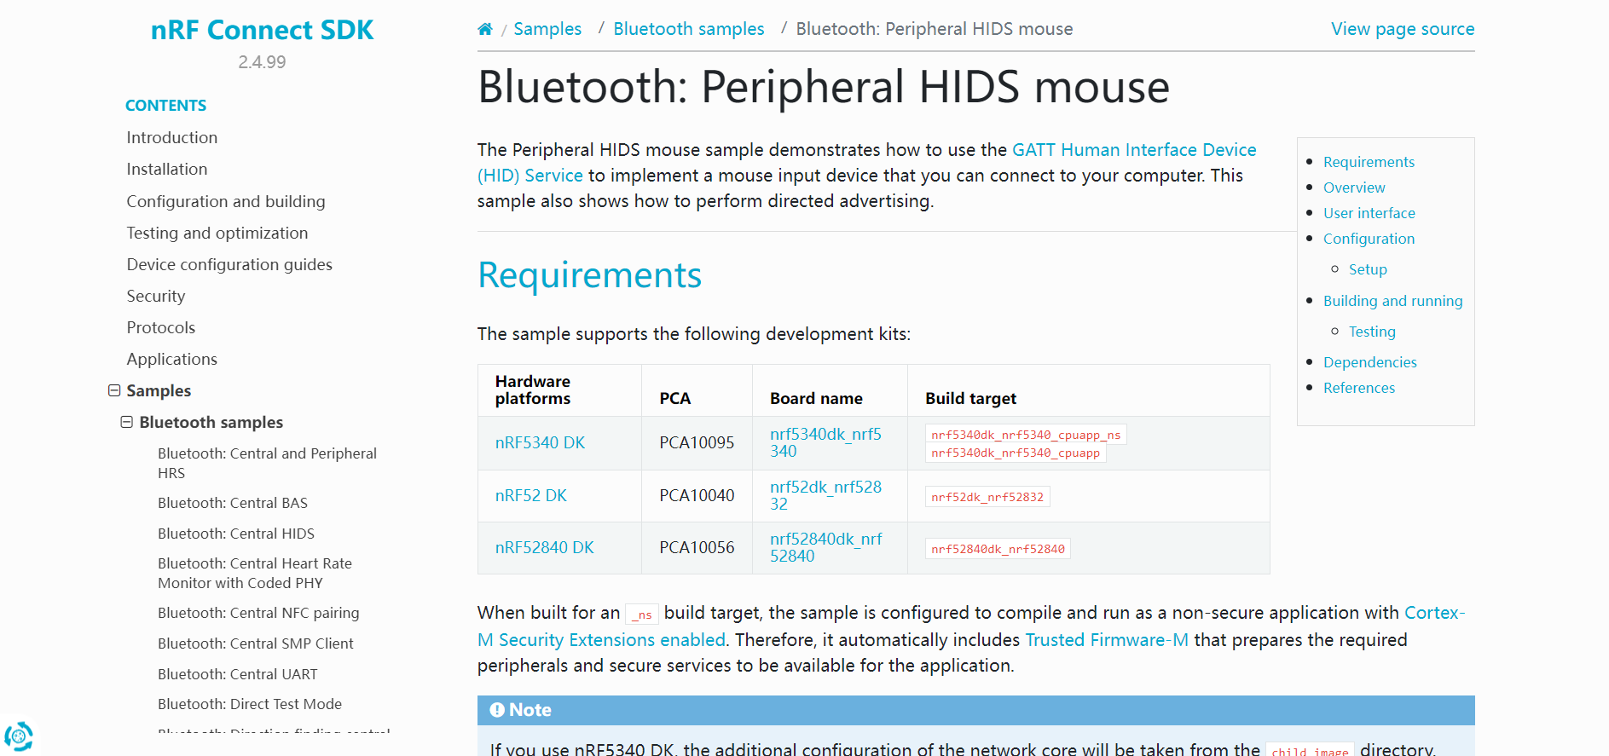The image size is (1609, 756).
Task: Open nrf52dk_nrf52832 board name link
Action: (825, 495)
